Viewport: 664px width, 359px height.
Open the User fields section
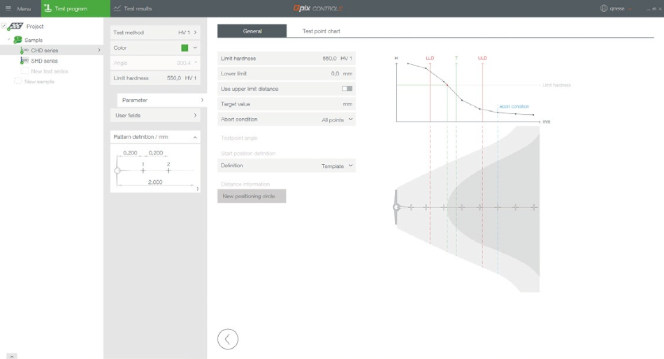(155, 115)
